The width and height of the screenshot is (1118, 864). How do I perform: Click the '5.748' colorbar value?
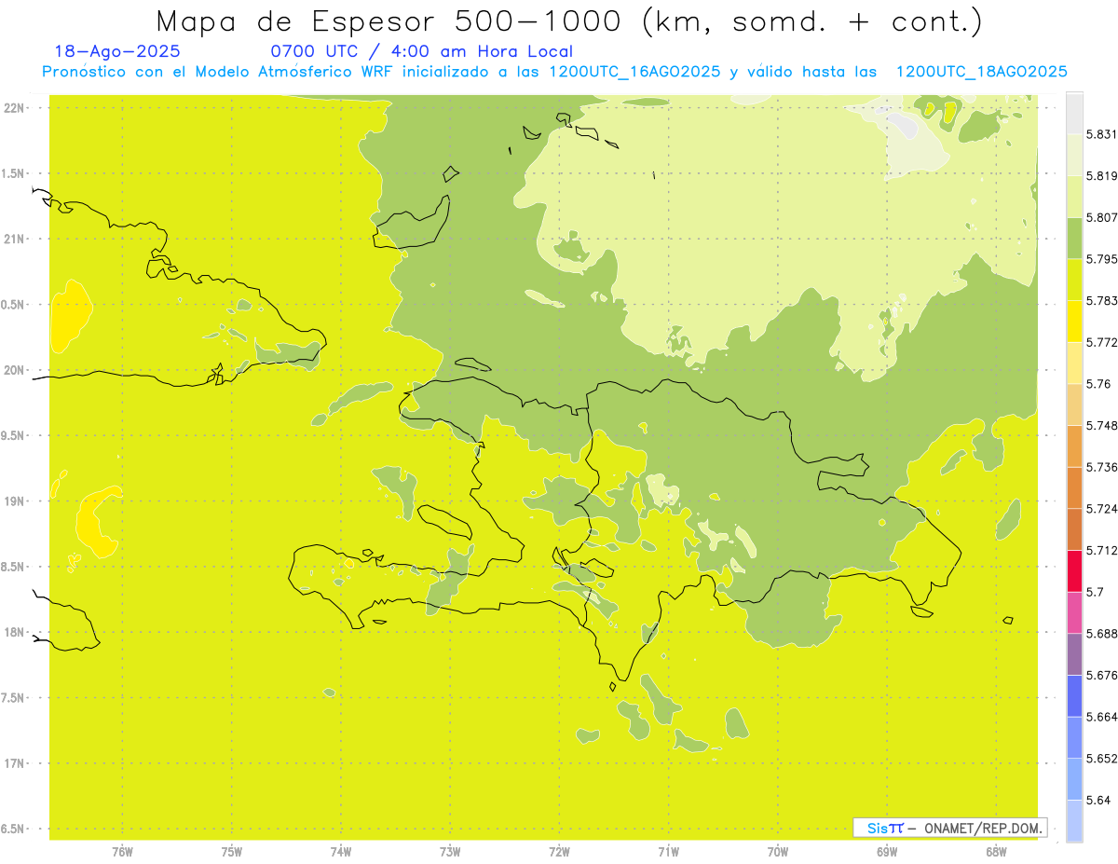point(1101,425)
